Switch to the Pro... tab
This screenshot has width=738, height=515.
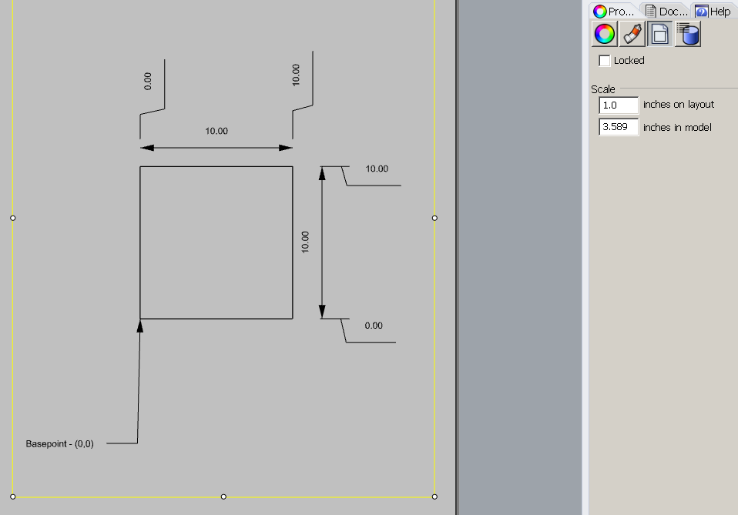tap(614, 12)
